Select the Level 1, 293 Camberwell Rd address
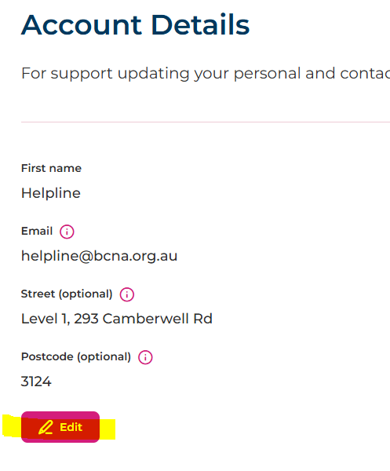This screenshot has width=390, height=471. 117,319
